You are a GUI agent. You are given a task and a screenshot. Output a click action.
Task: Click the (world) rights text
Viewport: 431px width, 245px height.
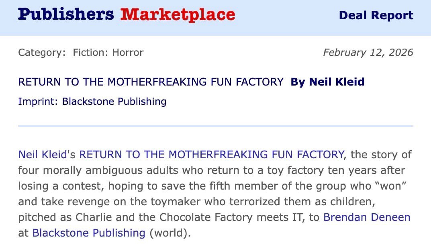(169, 233)
